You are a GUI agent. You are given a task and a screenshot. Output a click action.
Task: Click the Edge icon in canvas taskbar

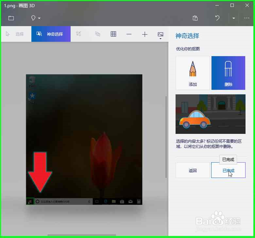[x=106, y=202]
